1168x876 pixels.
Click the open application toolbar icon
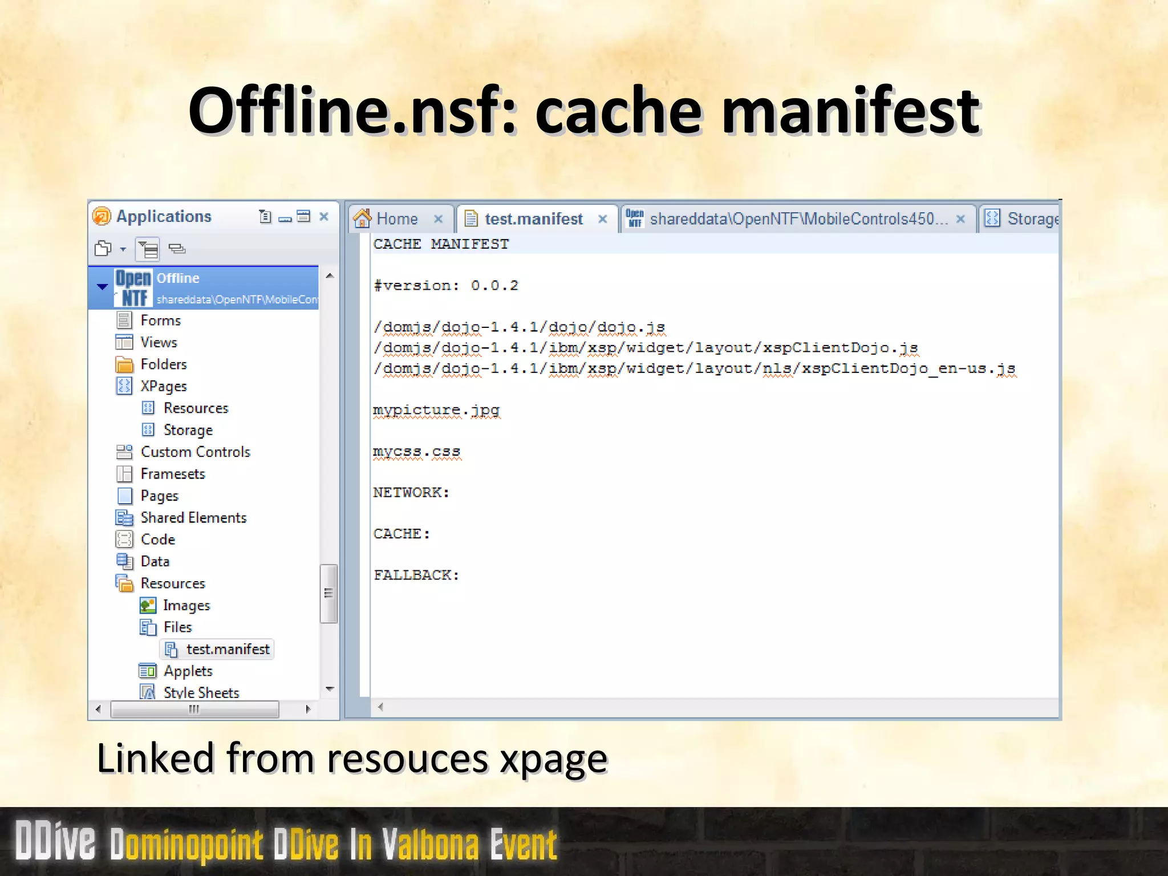103,248
